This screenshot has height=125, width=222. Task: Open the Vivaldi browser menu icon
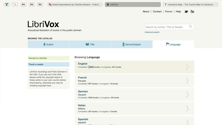point(7,5)
